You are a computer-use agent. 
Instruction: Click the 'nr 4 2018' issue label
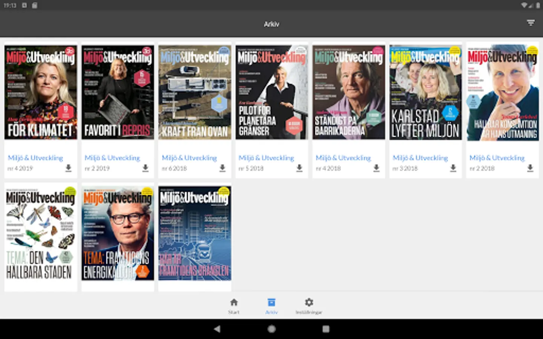click(x=328, y=168)
